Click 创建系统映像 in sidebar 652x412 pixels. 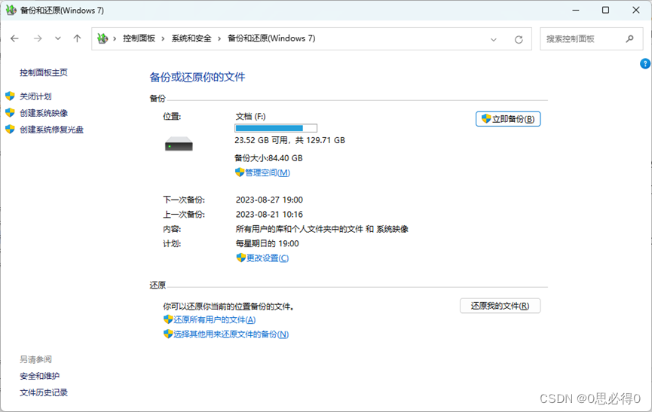tap(44, 113)
